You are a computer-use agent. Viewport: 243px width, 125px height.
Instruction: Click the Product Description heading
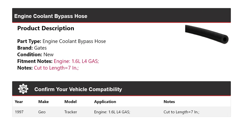(x=46, y=28)
